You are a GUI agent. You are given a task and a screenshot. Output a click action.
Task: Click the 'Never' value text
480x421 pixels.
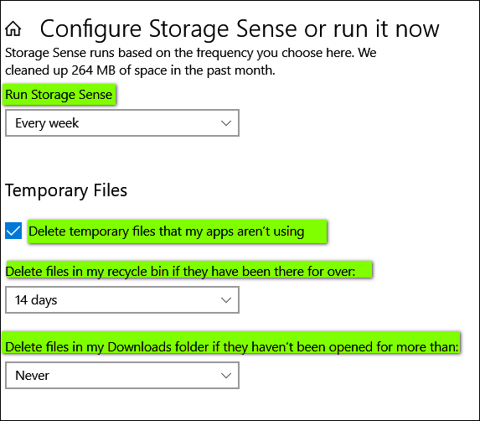(32, 376)
